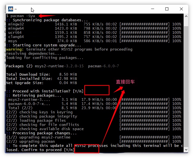
Task: Click the "upgrading pacman" progress bar
Action: (x=144, y=141)
